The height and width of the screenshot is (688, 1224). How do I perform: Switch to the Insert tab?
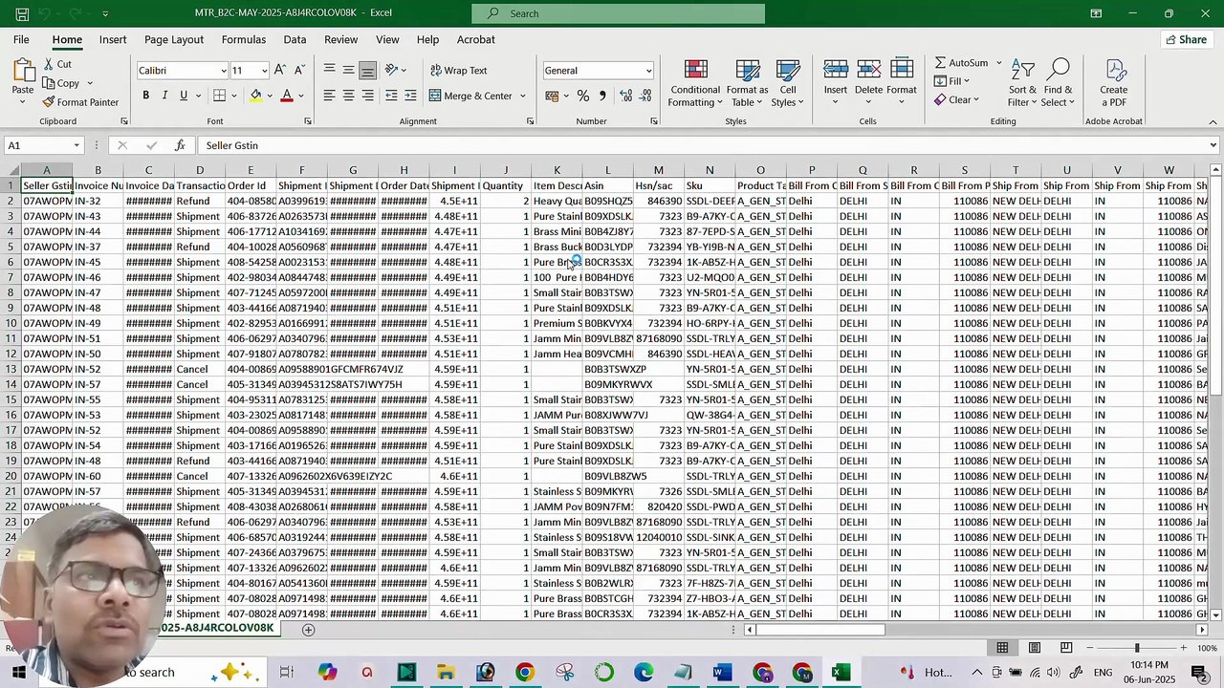(x=113, y=39)
